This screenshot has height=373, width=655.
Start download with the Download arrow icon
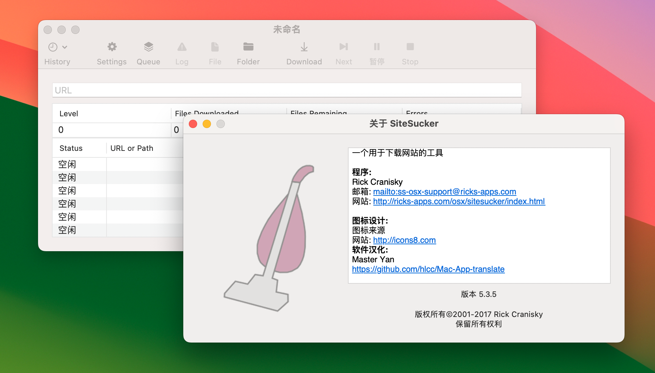[304, 47]
